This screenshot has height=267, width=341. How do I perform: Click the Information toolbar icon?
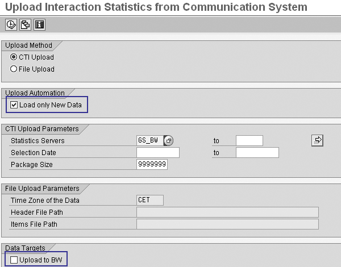pos(39,24)
